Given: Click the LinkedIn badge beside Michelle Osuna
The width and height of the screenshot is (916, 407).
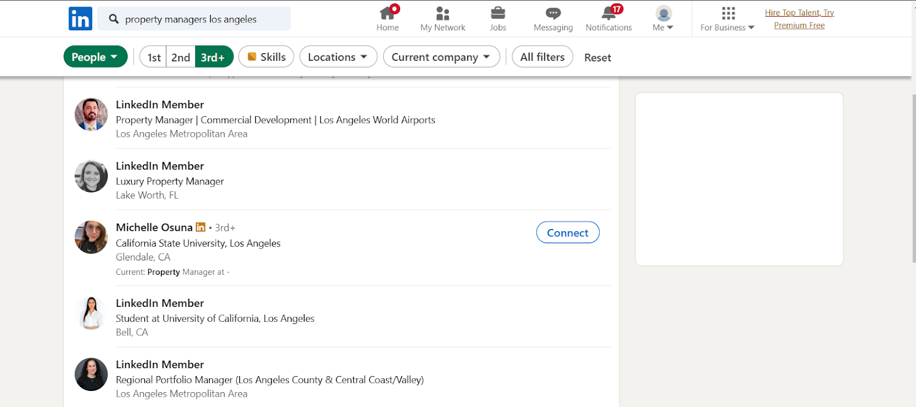Looking at the screenshot, I should coord(200,227).
